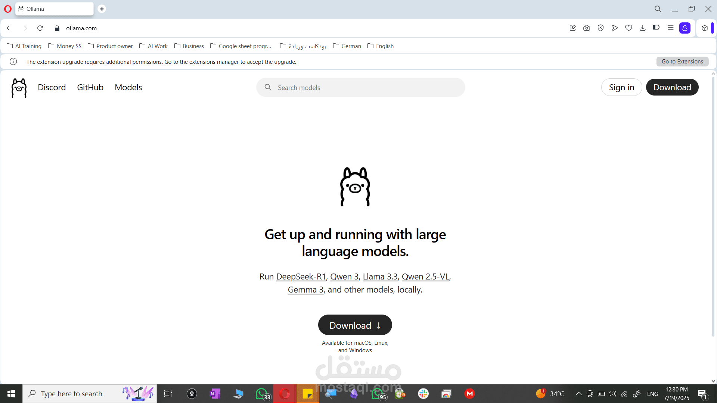
Task: Click the magnifier icon in Search models field
Action: click(268, 87)
